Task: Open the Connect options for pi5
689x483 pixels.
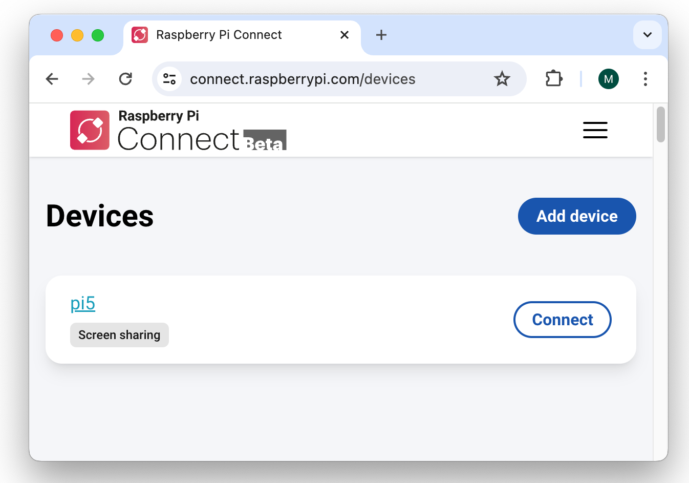Action: [x=562, y=320]
